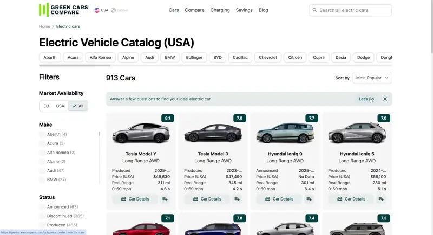Filter by the BMW brand chip
Viewport: 433px width, 235px height.
point(170,58)
